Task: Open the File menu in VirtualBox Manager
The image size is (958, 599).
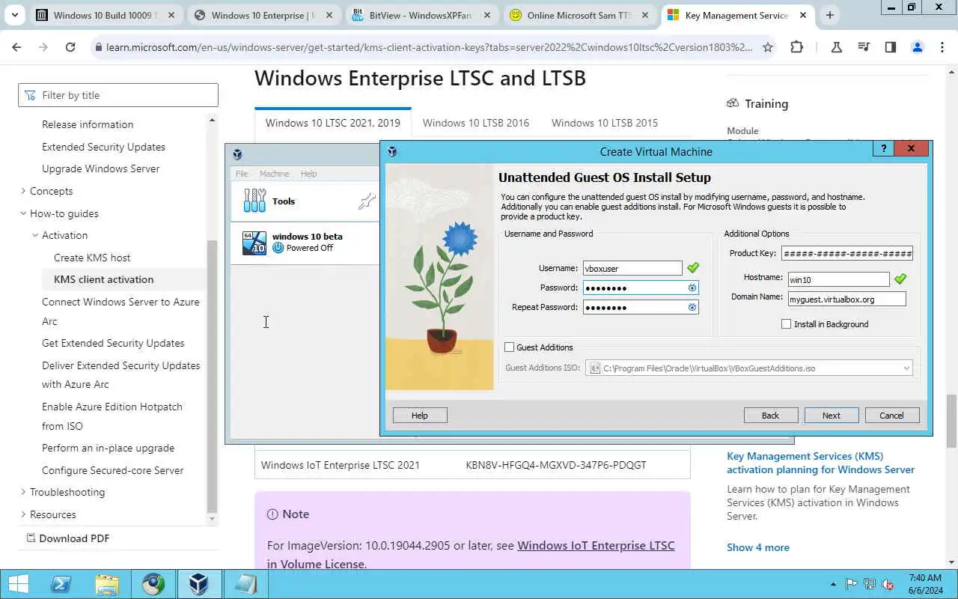Action: click(242, 174)
